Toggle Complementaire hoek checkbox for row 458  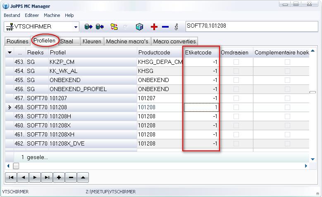click(x=288, y=107)
